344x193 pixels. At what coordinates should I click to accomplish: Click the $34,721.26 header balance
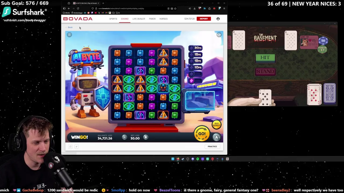[189, 19]
